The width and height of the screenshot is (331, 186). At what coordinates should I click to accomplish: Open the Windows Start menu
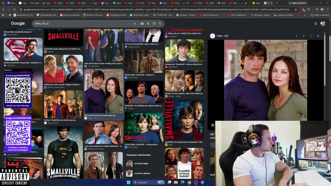129,182
